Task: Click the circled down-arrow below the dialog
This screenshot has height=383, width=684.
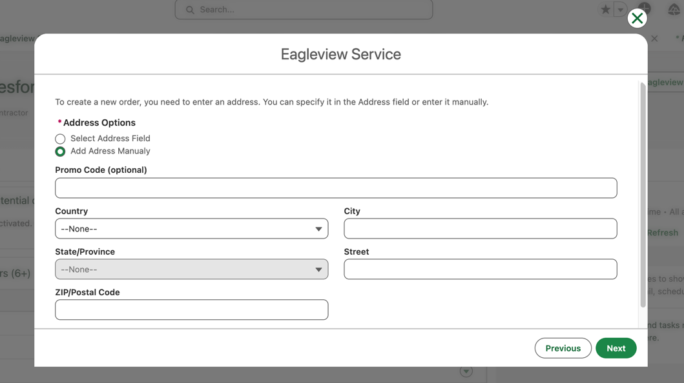Action: (466, 371)
